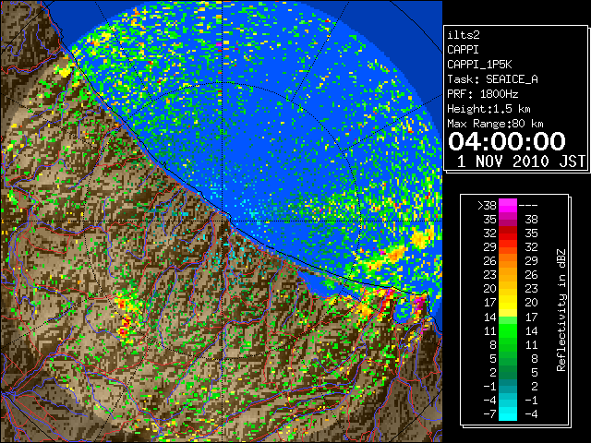Click the "---" legend label
The image size is (591, 443).
528,206
